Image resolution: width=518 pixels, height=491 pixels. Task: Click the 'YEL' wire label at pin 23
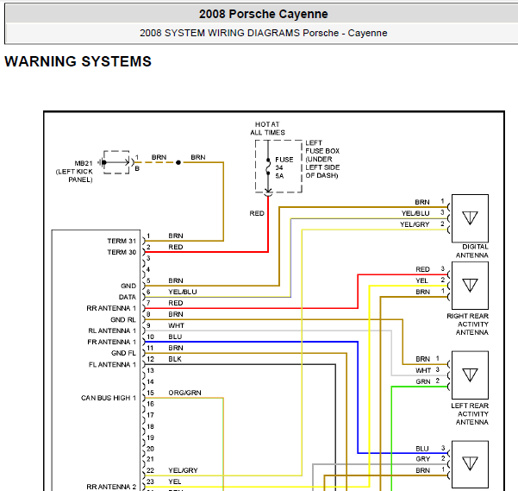(175, 482)
